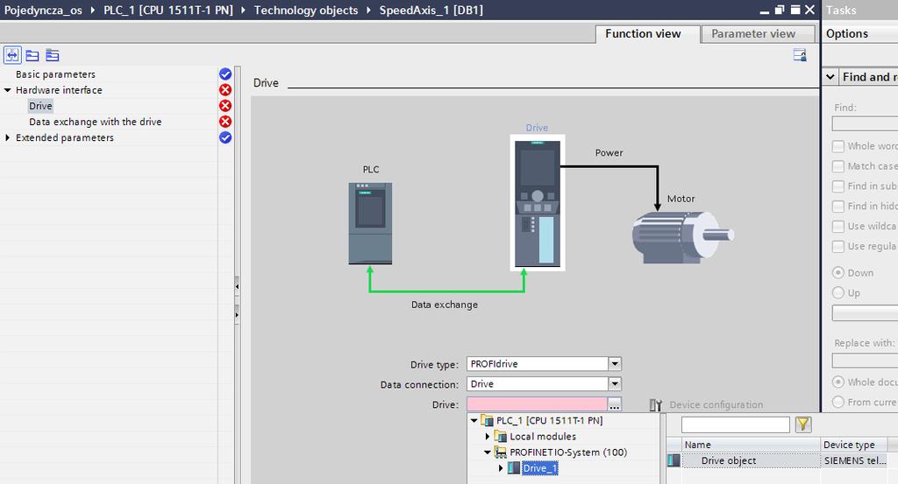
Task: Click the Find text field
Action: tap(865, 123)
